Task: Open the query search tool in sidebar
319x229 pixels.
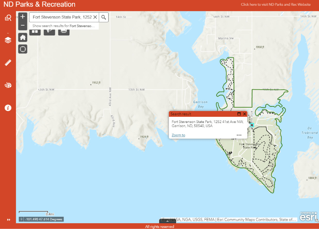Action: [x=8, y=18]
